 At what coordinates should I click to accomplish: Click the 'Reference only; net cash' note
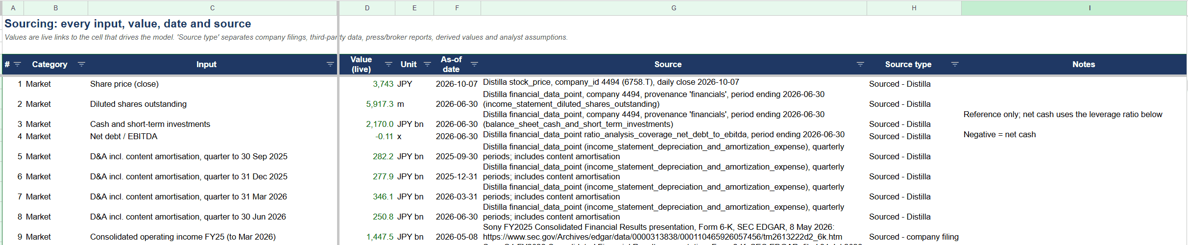pos(1063,115)
